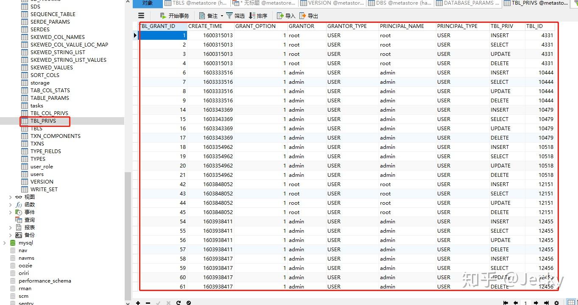The height and width of the screenshot is (305, 578).
Task: Click the green mysql database icon
Action: click(x=13, y=243)
